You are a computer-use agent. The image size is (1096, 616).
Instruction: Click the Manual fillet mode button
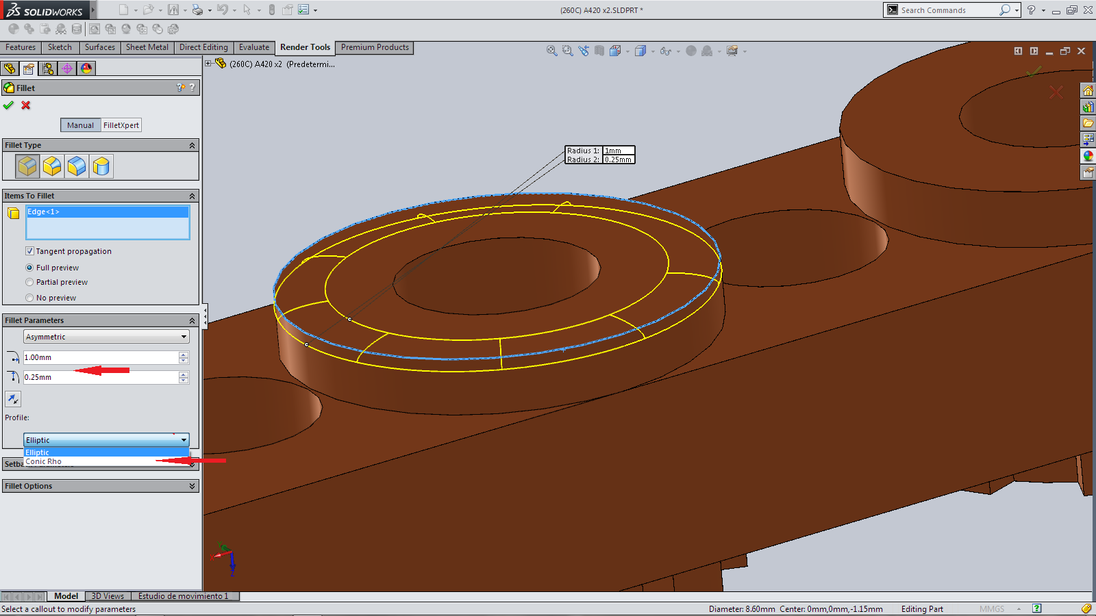click(x=80, y=125)
